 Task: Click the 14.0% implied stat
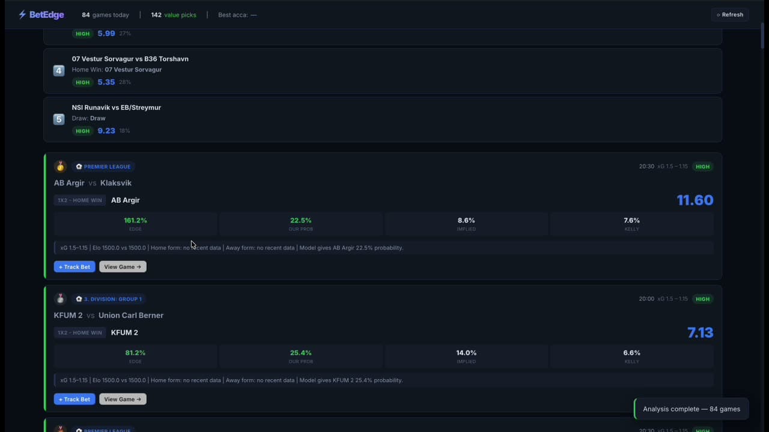tap(466, 356)
